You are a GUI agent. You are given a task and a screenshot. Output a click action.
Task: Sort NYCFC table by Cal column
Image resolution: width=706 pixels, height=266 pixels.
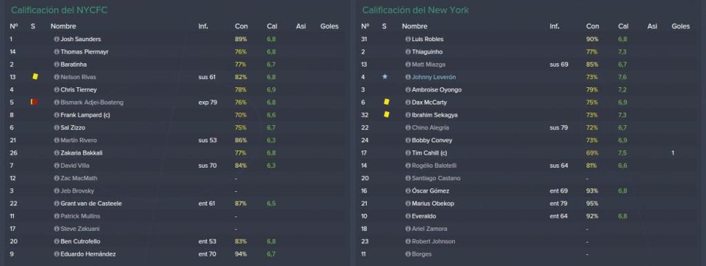point(272,27)
